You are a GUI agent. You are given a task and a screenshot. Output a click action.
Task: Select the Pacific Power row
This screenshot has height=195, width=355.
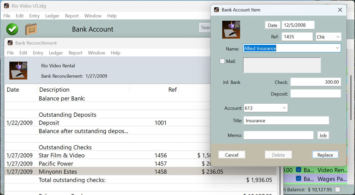point(108,163)
